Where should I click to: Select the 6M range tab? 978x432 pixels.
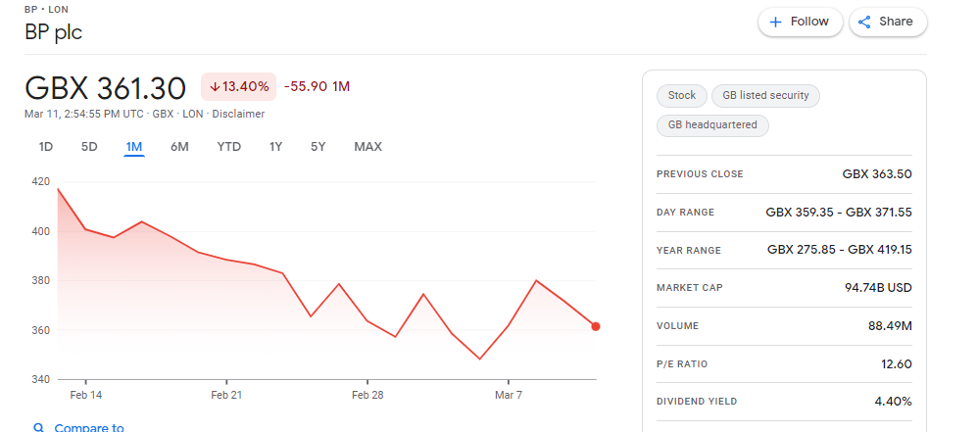(179, 147)
